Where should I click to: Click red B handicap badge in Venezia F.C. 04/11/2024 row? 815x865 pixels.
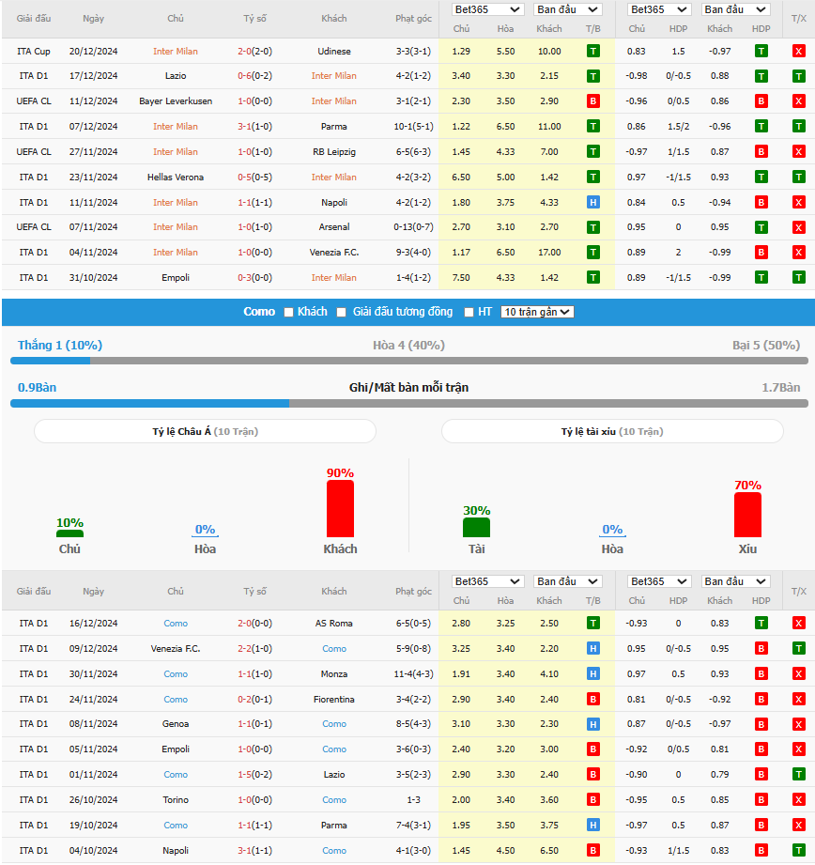[x=761, y=253]
